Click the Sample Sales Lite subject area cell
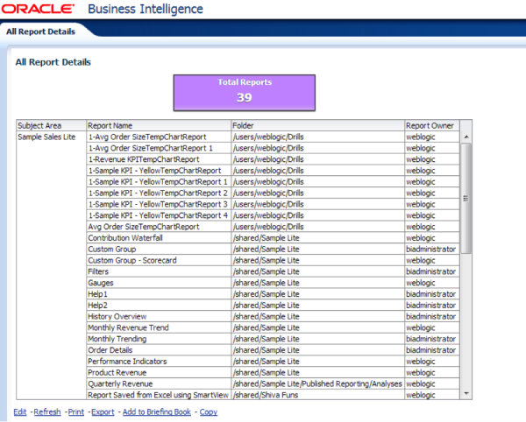The height and width of the screenshot is (422, 526). [x=46, y=137]
